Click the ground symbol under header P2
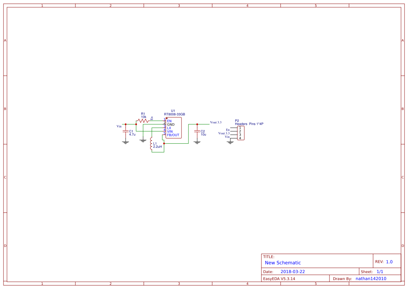408x289 pixels. [230, 143]
